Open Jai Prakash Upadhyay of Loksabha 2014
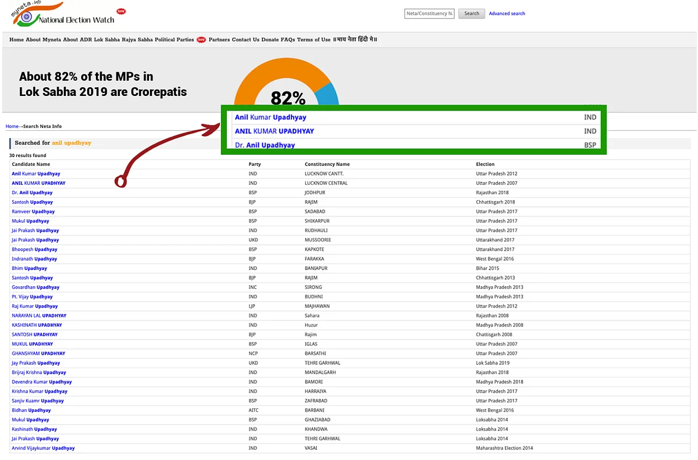This screenshot has width=698, height=460. pos(35,438)
